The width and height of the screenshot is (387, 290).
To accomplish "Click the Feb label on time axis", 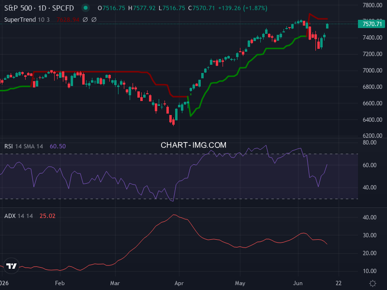I will (x=60, y=283).
